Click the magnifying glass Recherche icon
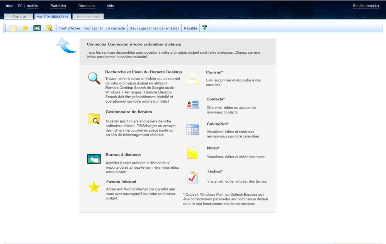386x244 pixels. (94, 78)
